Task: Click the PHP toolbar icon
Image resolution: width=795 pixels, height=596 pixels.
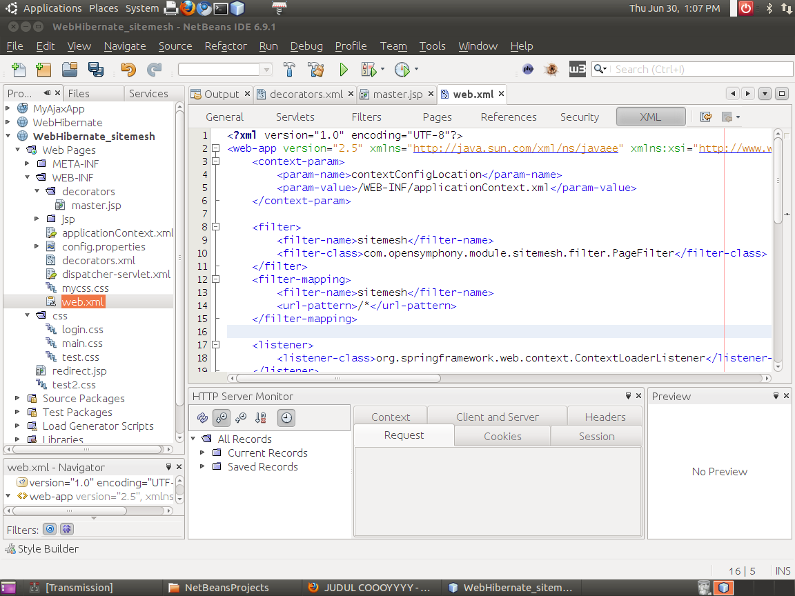Action: tap(528, 70)
